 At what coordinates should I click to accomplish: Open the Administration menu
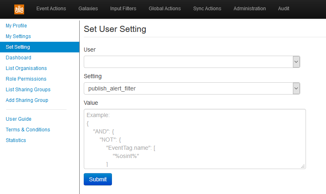click(x=250, y=9)
